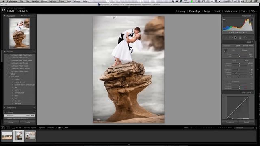Screen dimensions: 260x146
Task: Click the Wi-Fi status icon
Action: (x=216, y=1)
